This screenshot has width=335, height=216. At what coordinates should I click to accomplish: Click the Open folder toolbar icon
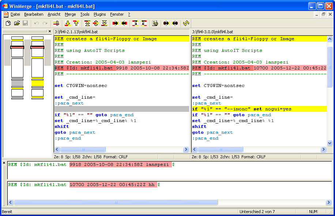(17, 23)
